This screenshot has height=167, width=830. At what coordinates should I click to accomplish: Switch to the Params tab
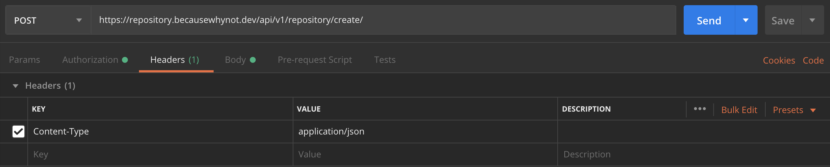[x=24, y=60]
